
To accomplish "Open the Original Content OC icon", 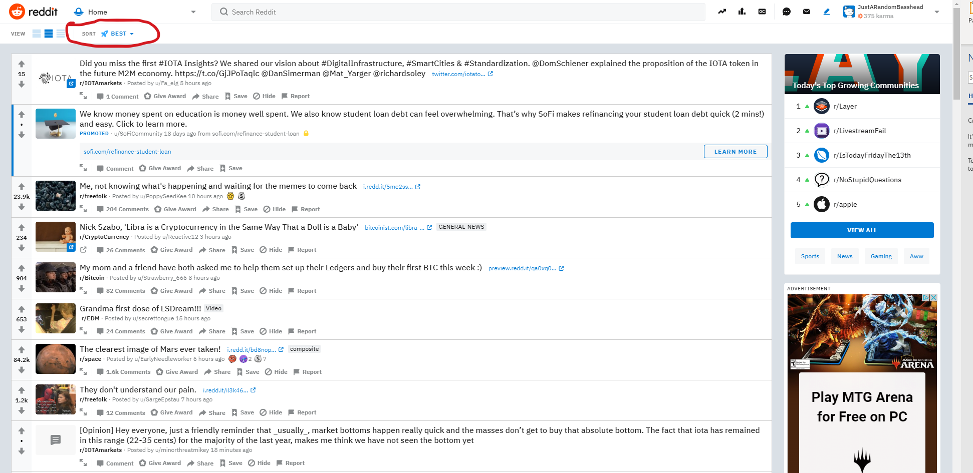I will click(x=762, y=12).
